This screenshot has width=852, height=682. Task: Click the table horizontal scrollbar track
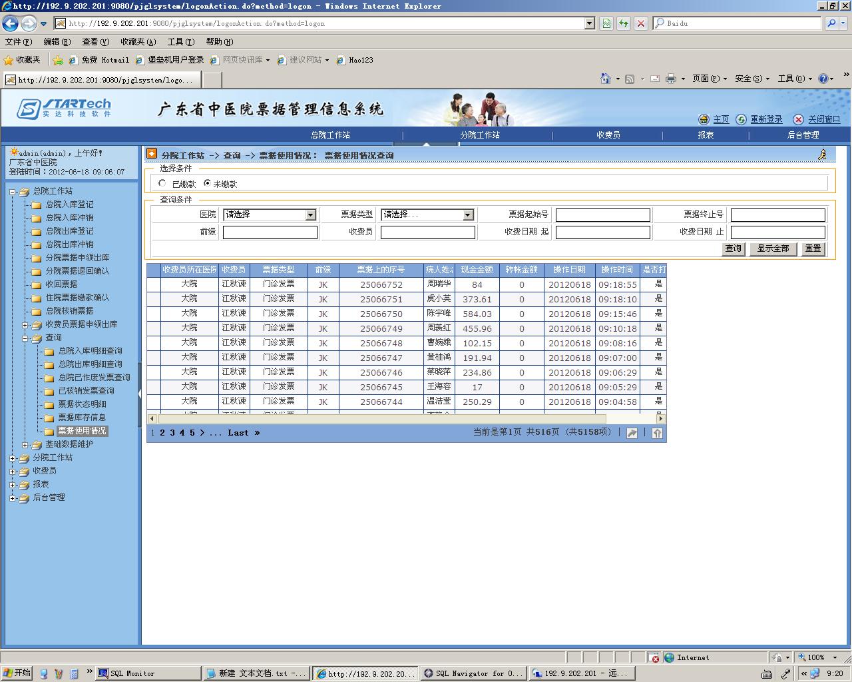[x=407, y=418]
